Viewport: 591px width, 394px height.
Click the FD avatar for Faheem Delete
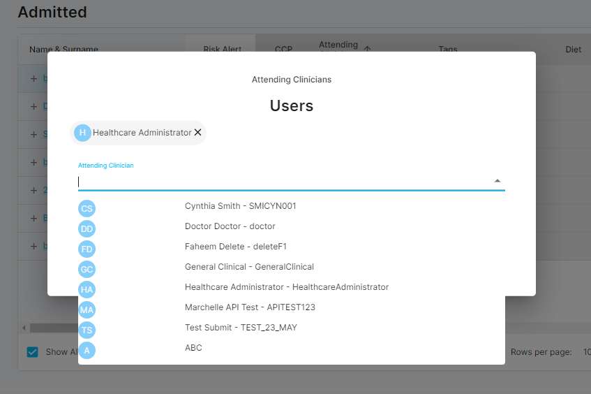tap(87, 249)
